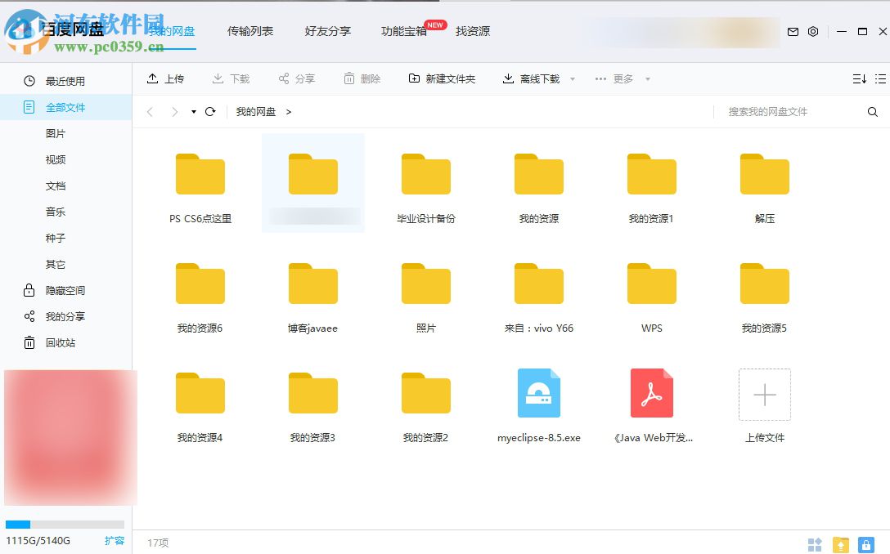Toggle grid view with the grid icon
890x554 pixels.
(814, 544)
